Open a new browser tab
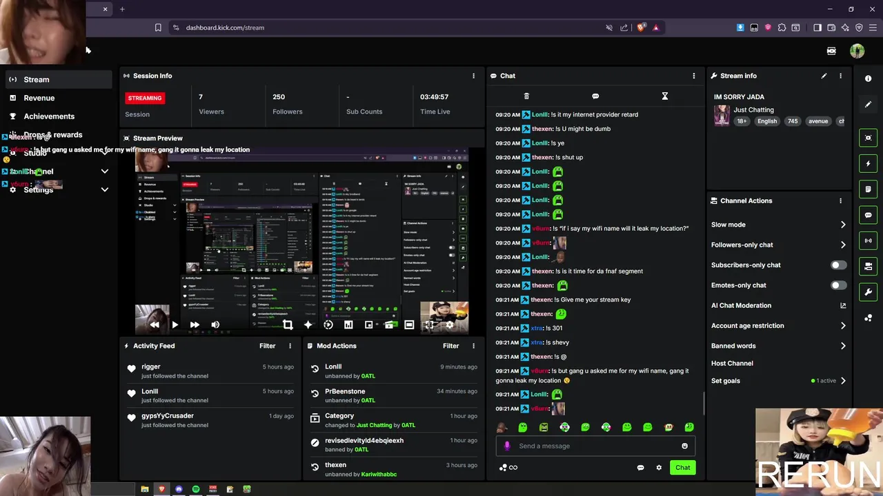Viewport: 883px width, 496px height. (122, 9)
